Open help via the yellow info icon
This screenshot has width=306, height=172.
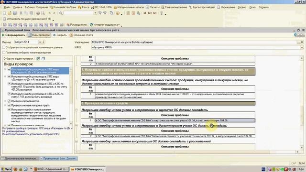click(118, 13)
